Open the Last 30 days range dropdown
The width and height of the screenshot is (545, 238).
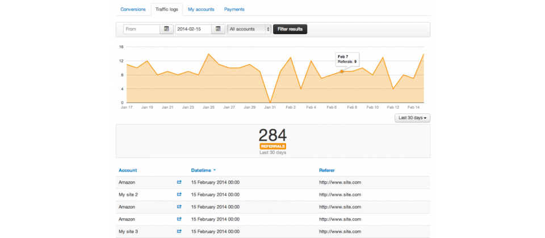coord(412,118)
